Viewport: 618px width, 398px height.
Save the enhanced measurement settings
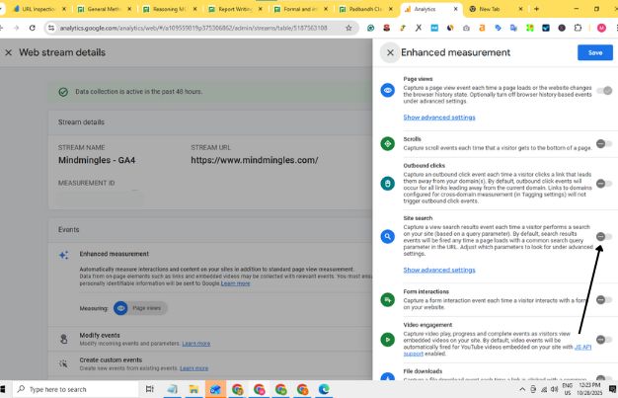pos(594,52)
